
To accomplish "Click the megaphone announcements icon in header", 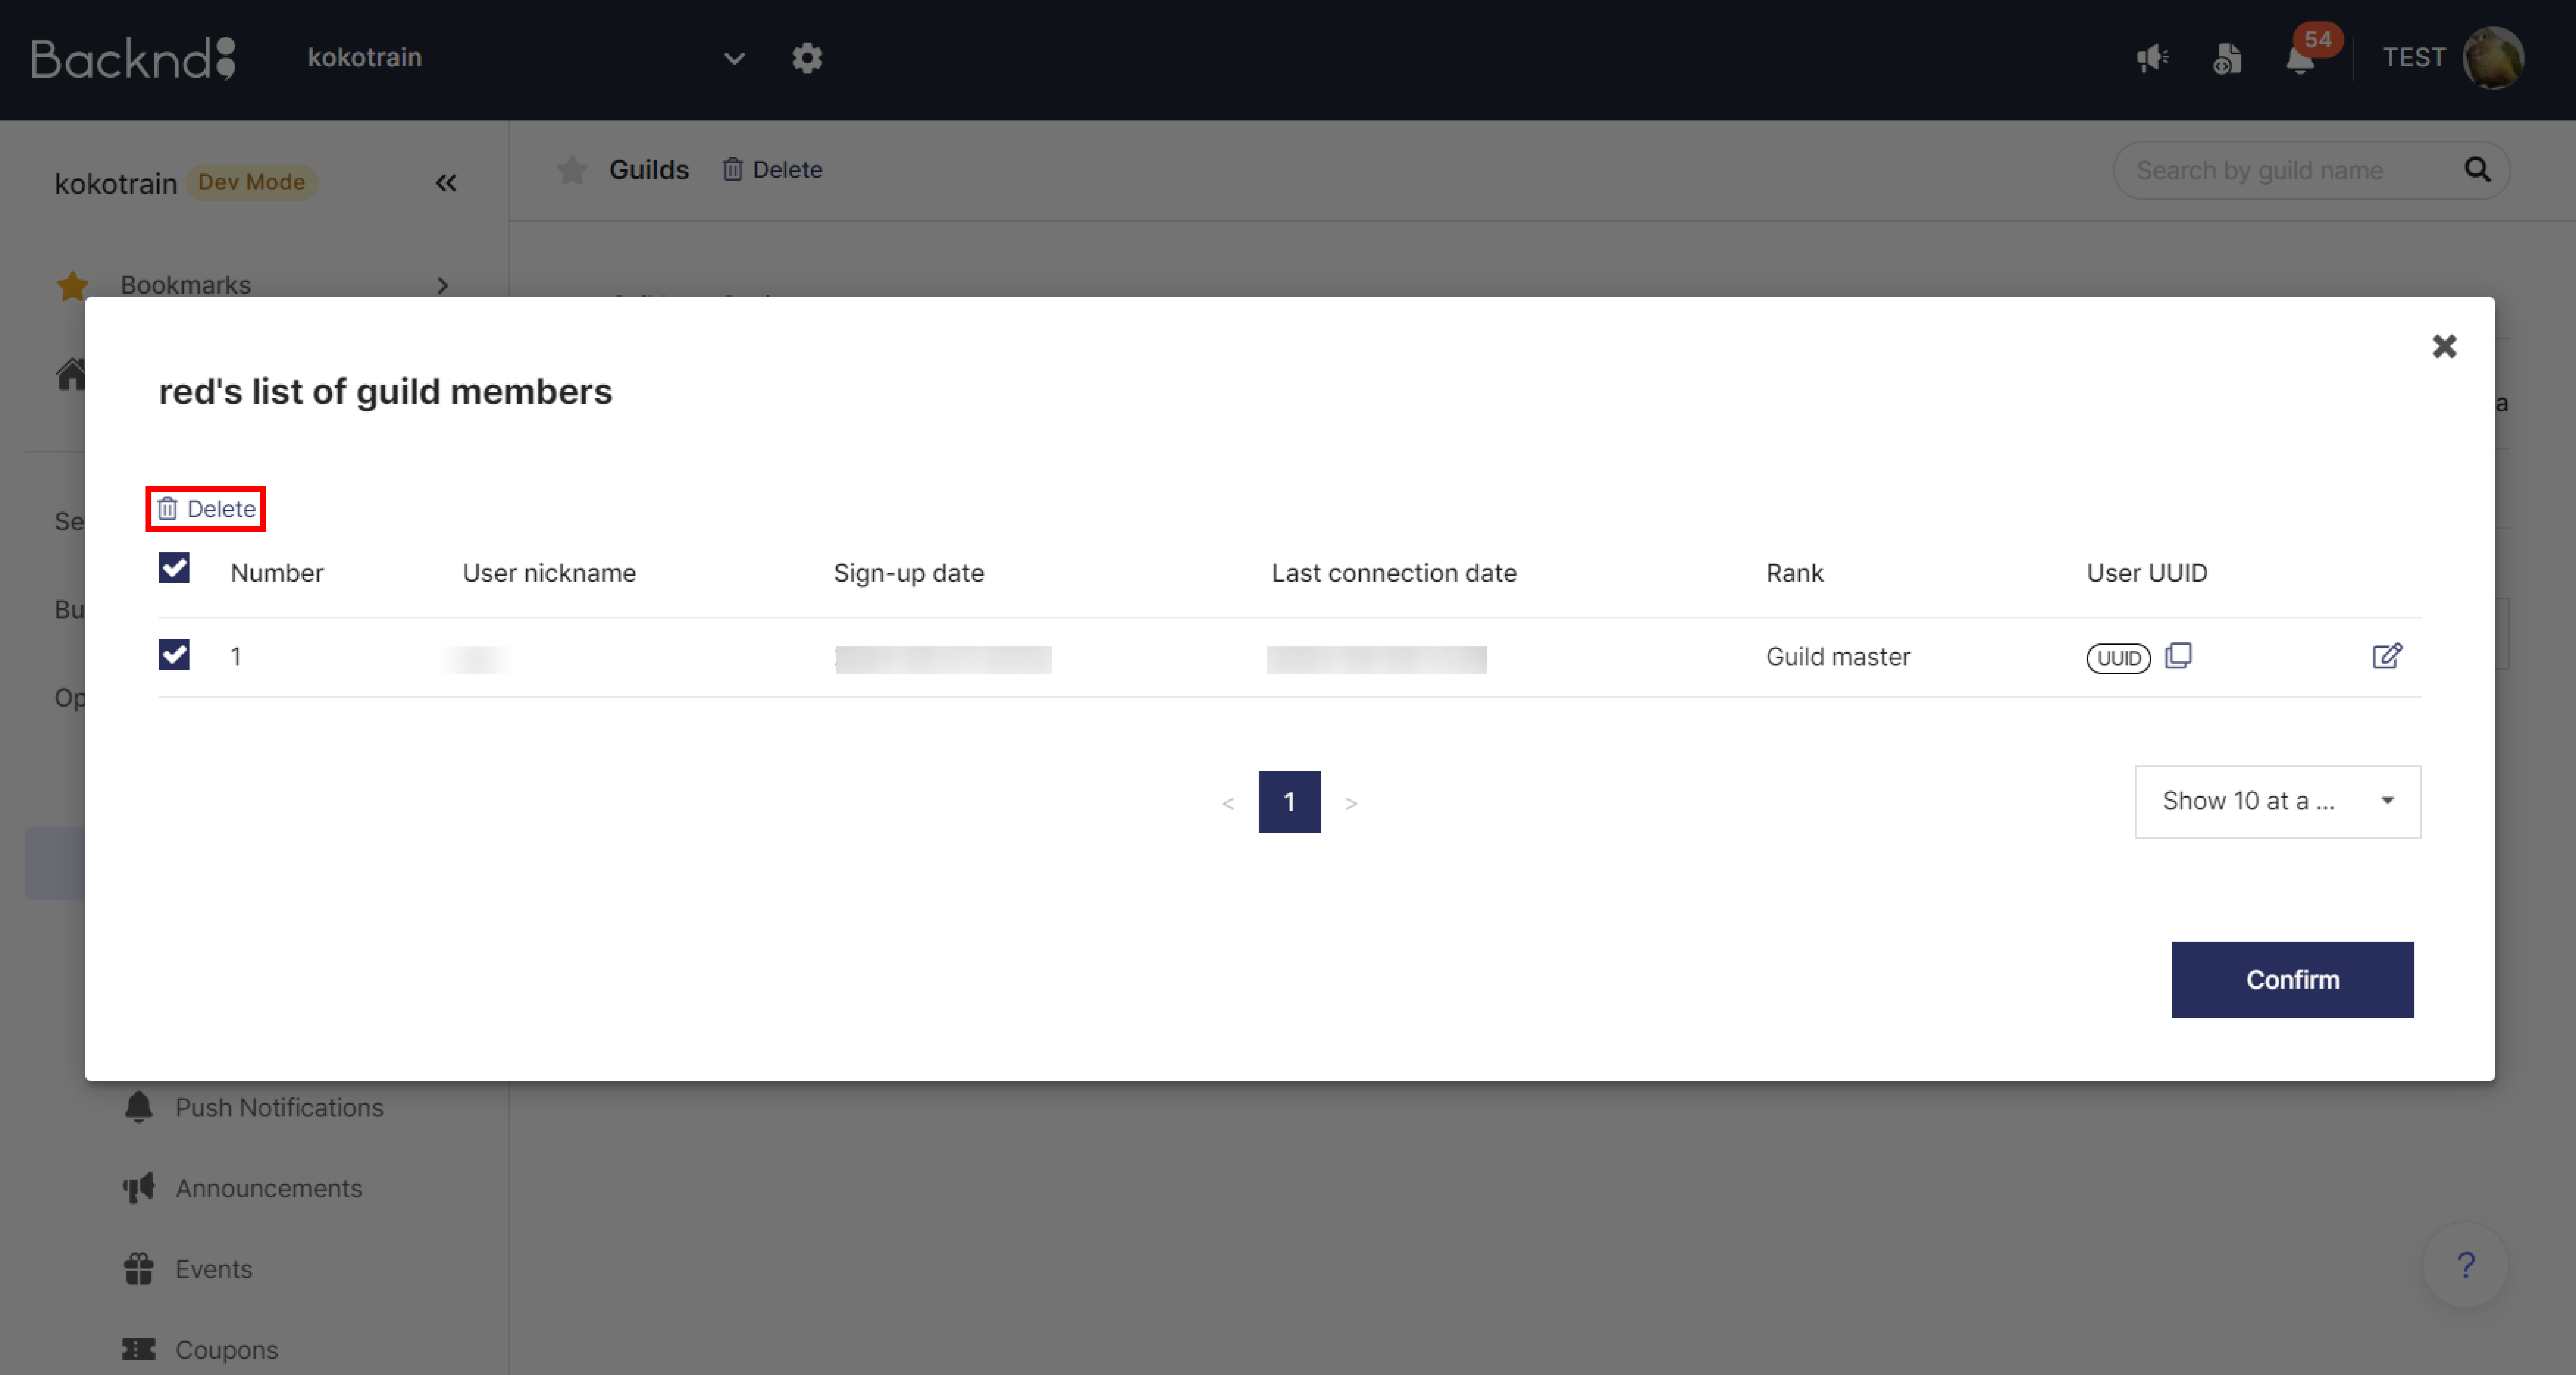I will pyautogui.click(x=2152, y=58).
